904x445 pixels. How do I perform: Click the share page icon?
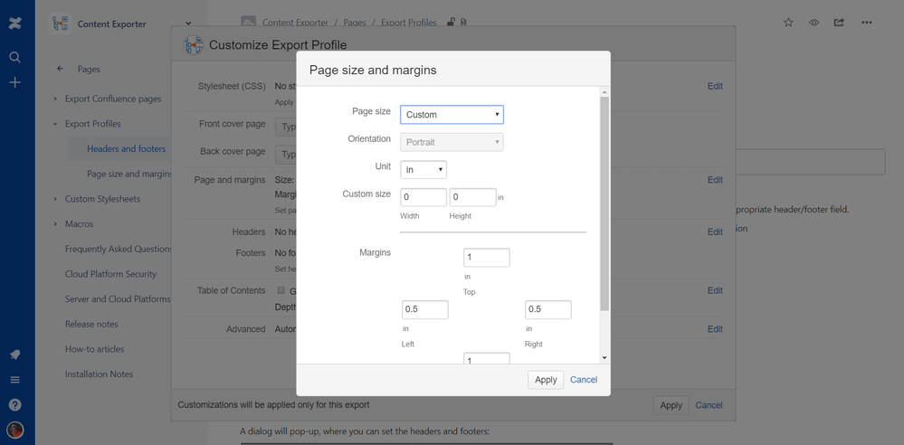coord(839,23)
